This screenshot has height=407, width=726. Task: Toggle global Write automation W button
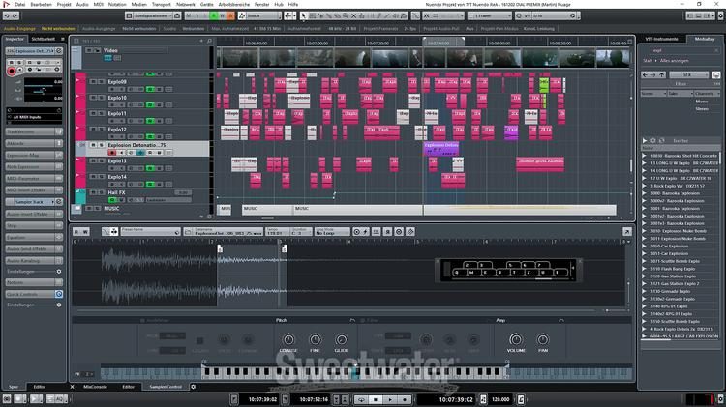[x=222, y=15]
